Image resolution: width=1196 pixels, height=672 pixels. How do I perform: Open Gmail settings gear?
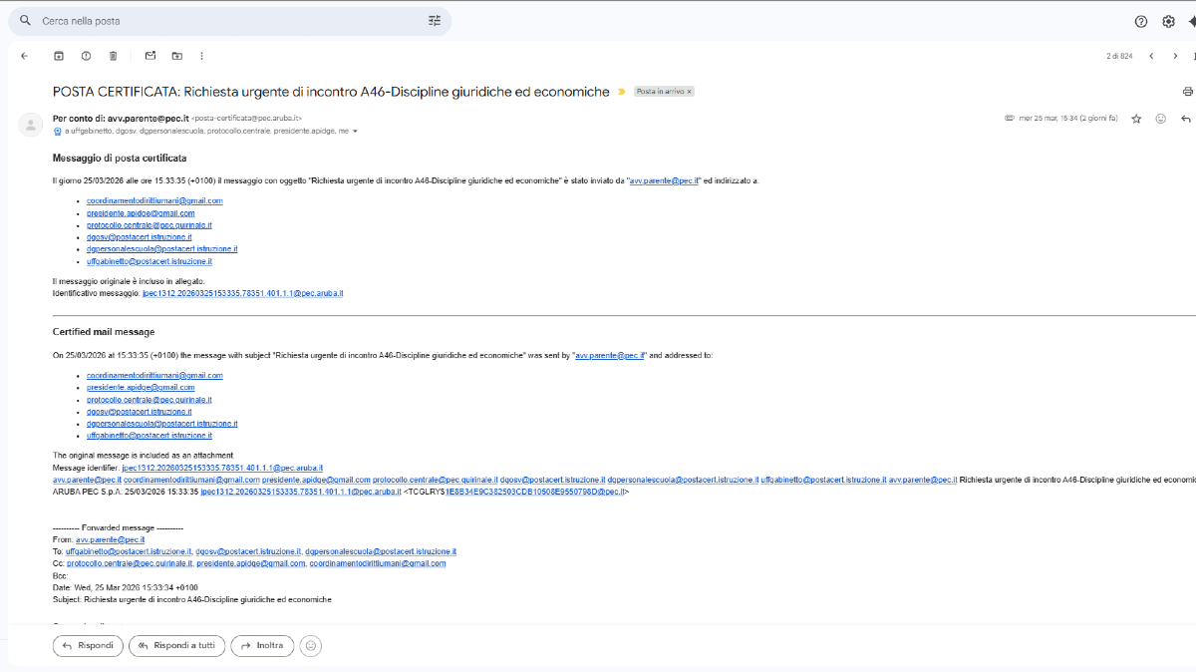[1168, 21]
